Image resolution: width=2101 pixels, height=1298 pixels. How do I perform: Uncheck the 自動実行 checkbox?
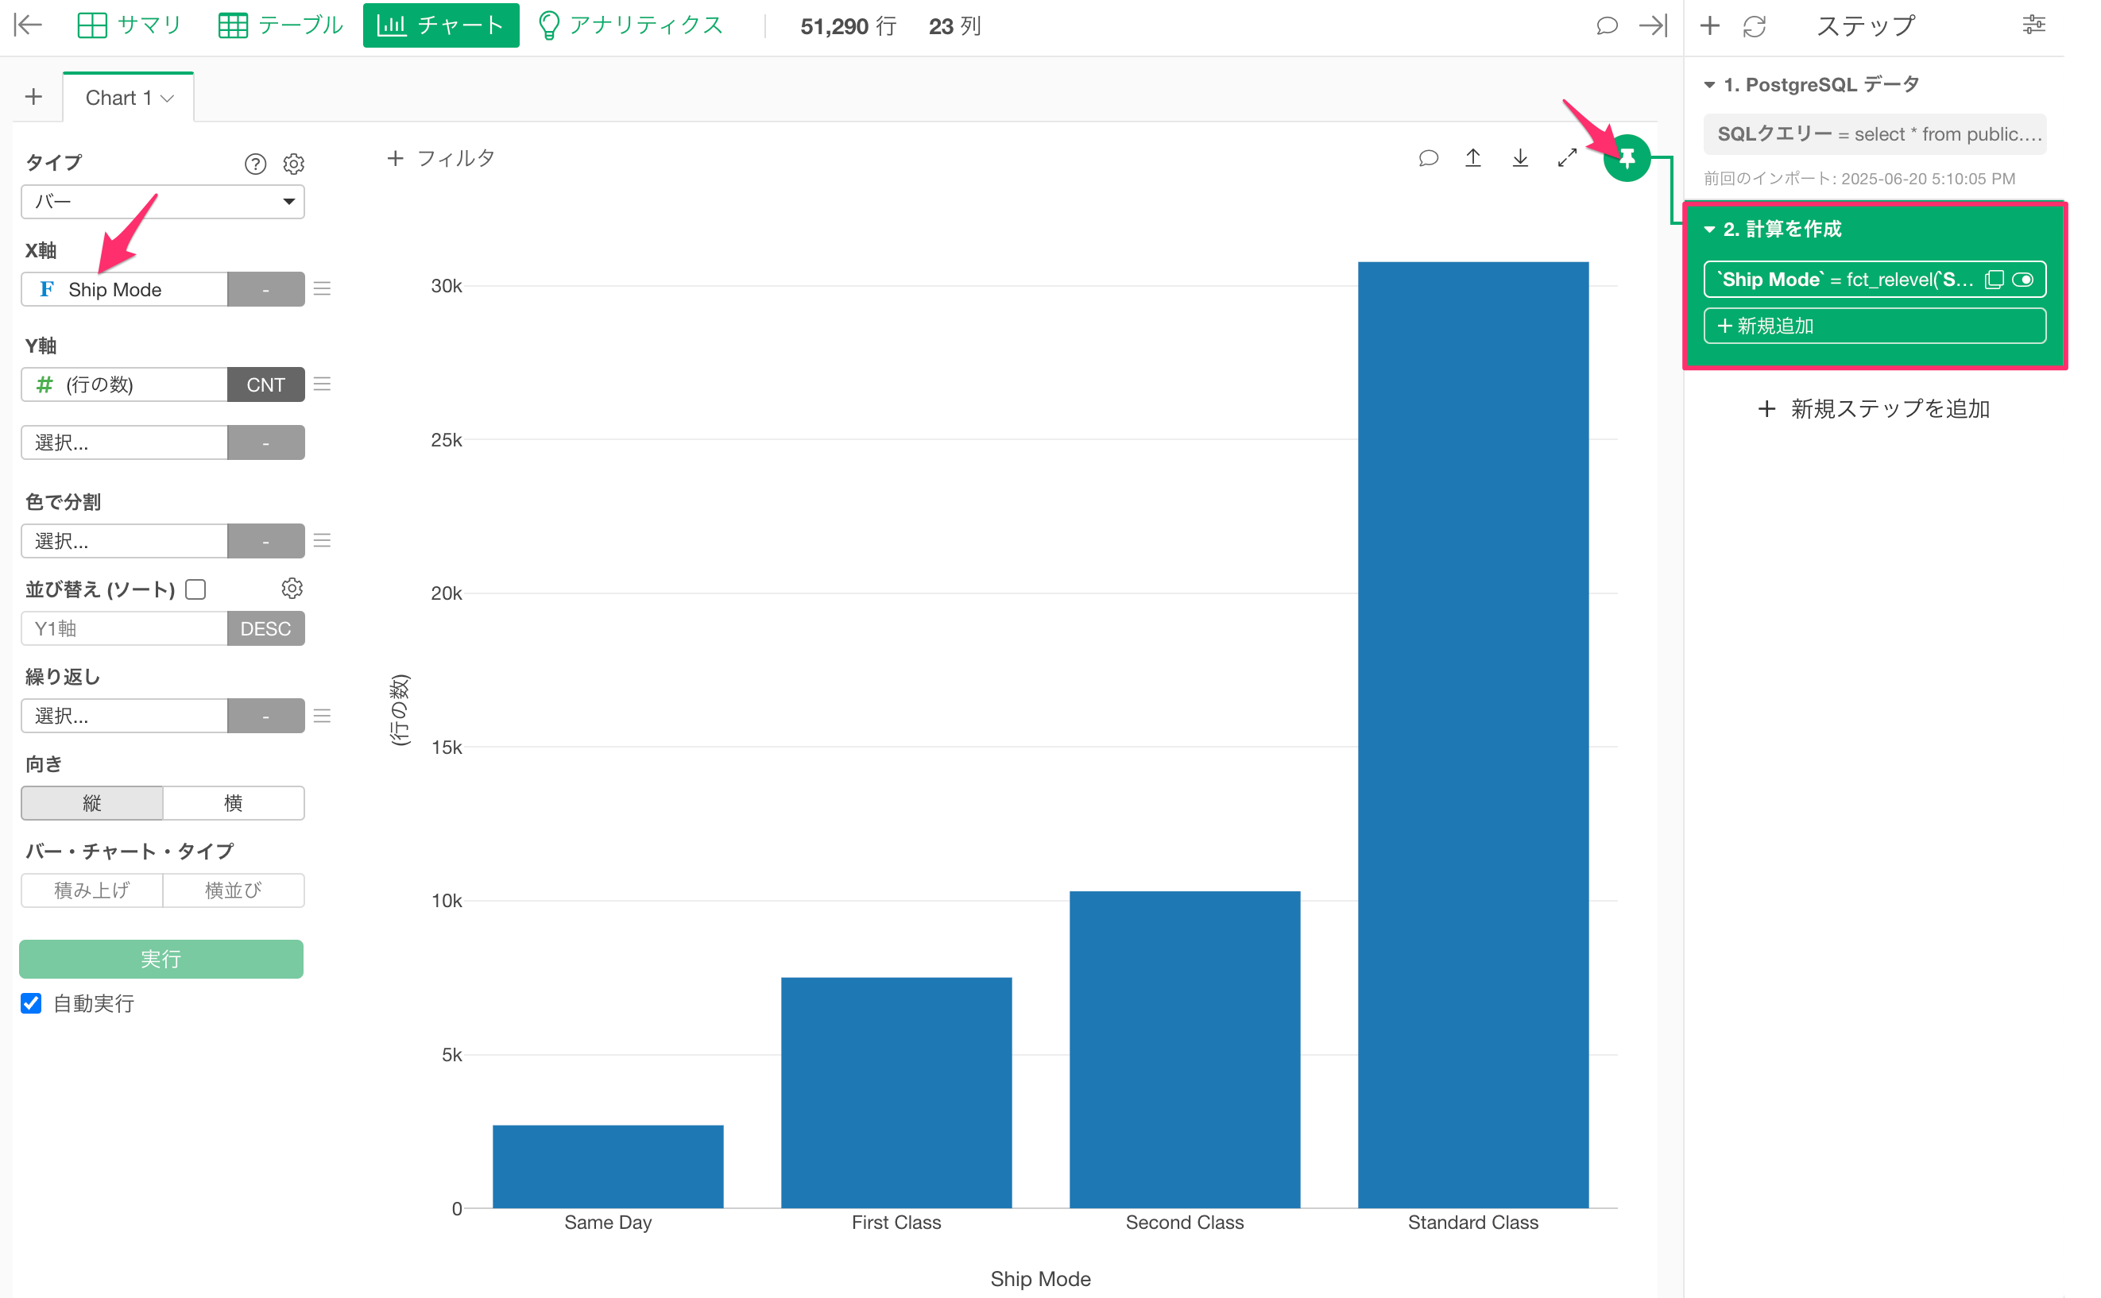pos(31,1002)
